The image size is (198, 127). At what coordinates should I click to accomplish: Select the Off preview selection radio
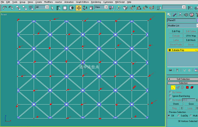click(x=169, y=116)
